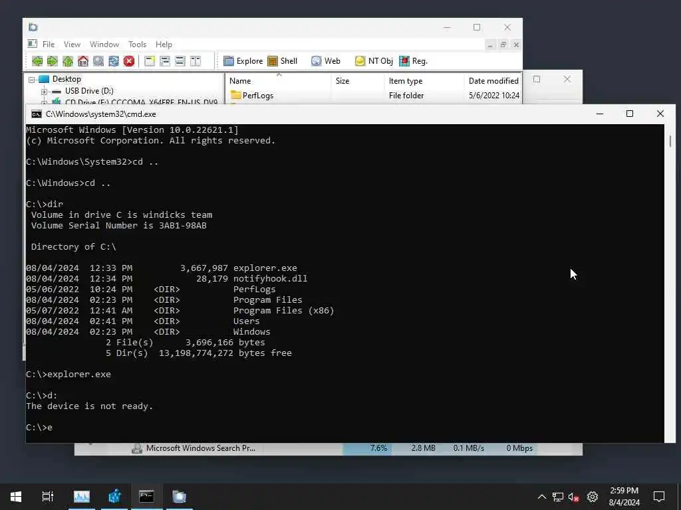Image resolution: width=681 pixels, height=510 pixels.
Task: Click the muted volume icon in the system tray
Action: click(x=574, y=497)
